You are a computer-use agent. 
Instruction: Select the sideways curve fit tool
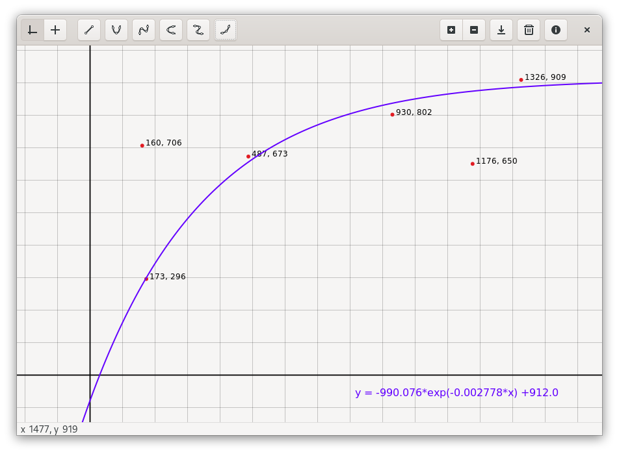(170, 30)
